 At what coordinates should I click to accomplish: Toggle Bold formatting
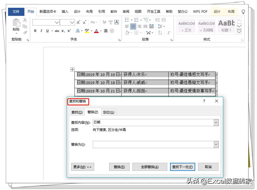tap(35, 31)
